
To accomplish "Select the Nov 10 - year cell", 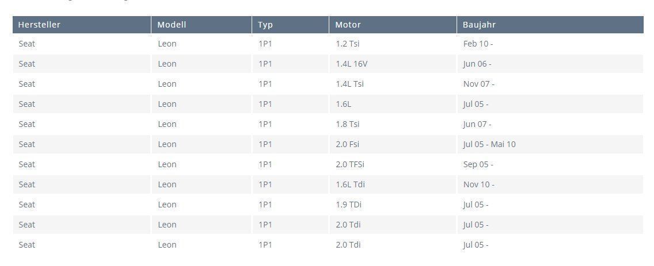I will (x=478, y=184).
